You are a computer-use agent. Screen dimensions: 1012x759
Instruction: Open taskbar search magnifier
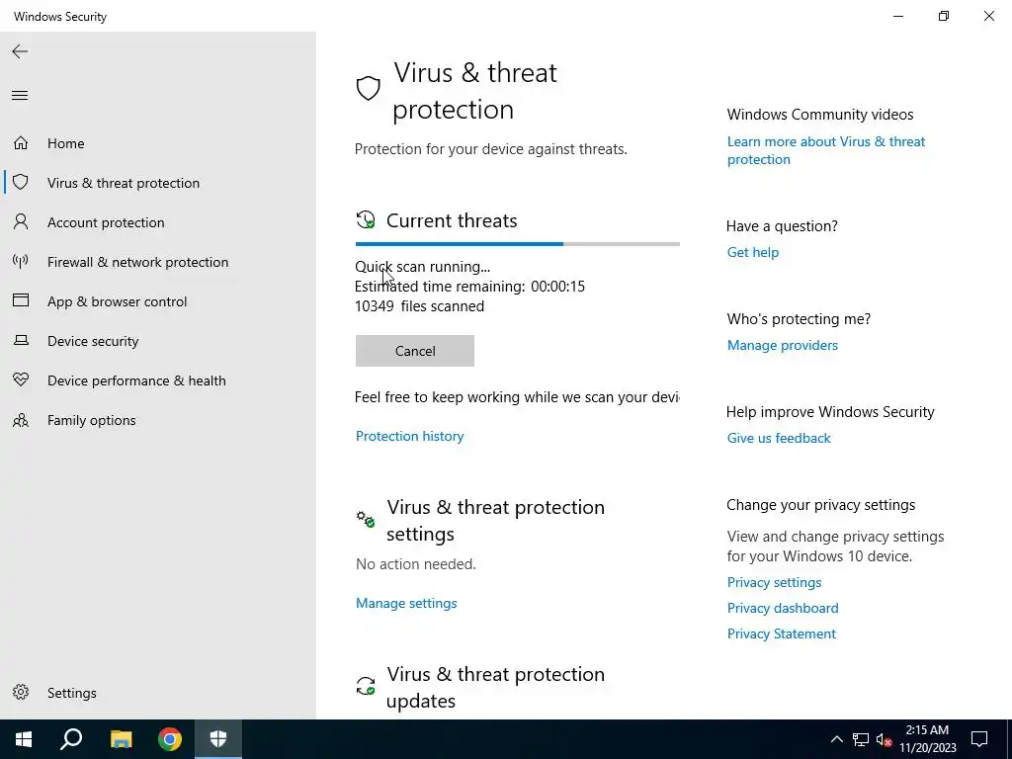71,739
